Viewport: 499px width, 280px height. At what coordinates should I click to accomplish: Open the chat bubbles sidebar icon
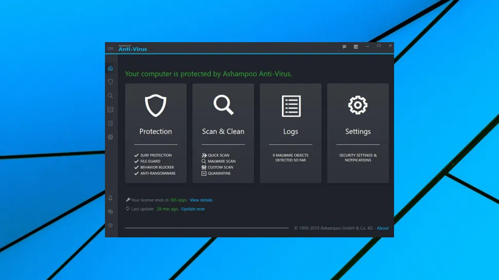111,212
